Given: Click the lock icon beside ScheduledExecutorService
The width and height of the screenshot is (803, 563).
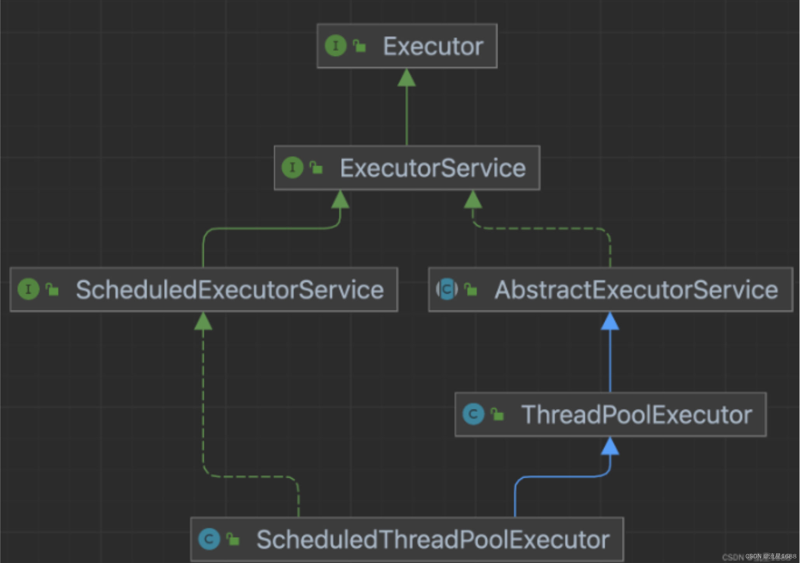Looking at the screenshot, I should coord(52,289).
